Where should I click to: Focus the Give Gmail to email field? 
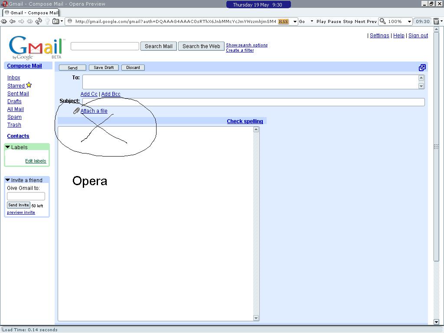[x=26, y=196]
